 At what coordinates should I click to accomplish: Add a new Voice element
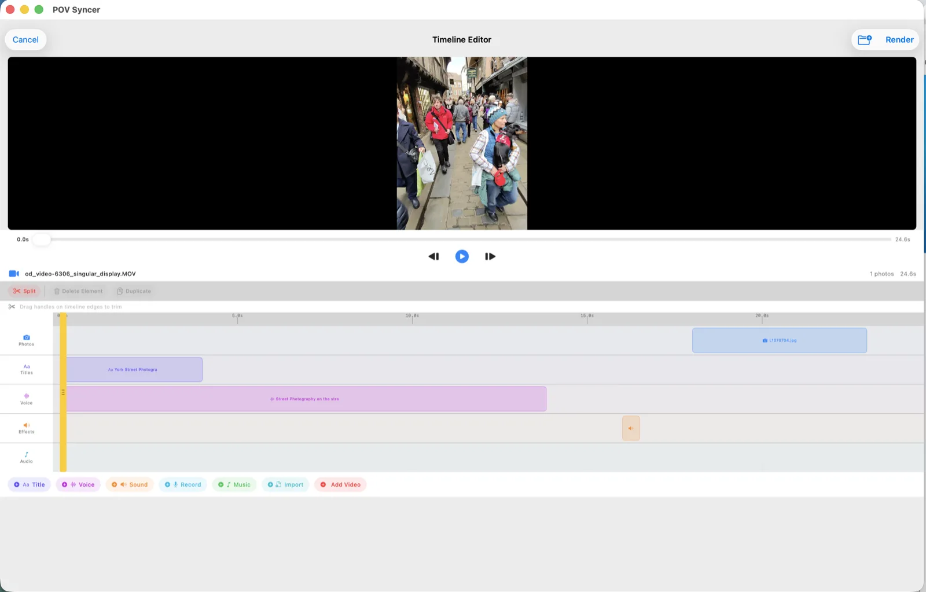click(x=78, y=484)
